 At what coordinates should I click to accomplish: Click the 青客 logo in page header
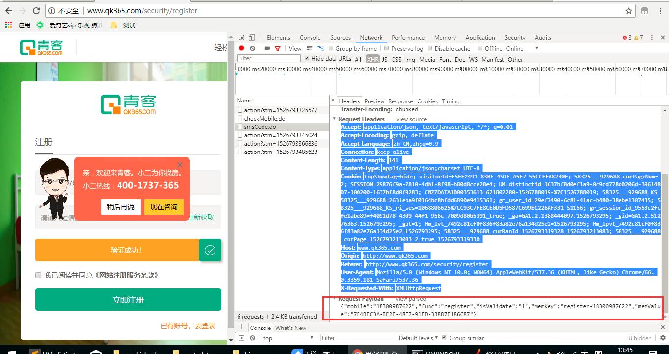pos(41,48)
